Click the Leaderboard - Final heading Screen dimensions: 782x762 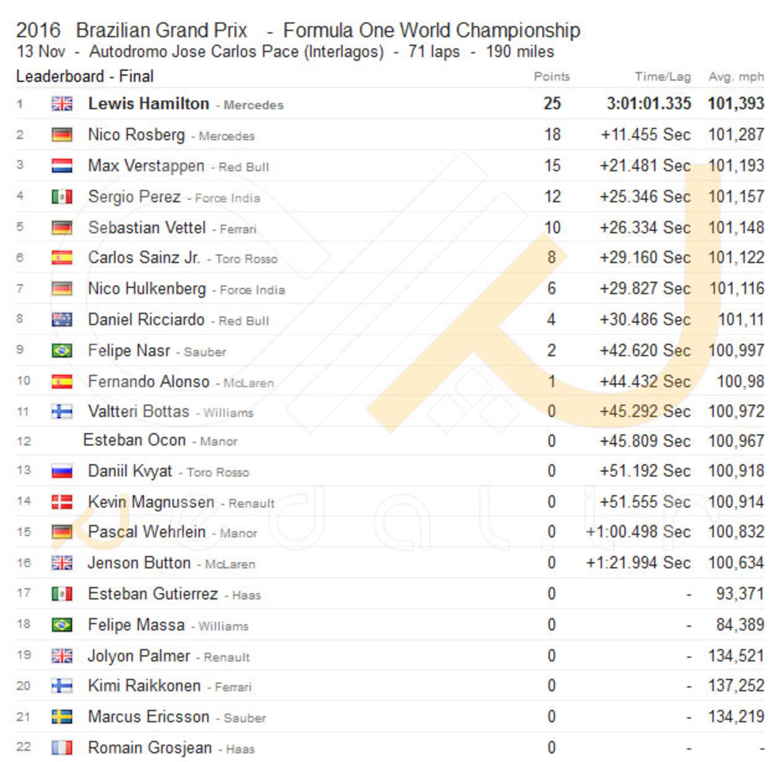pos(85,76)
